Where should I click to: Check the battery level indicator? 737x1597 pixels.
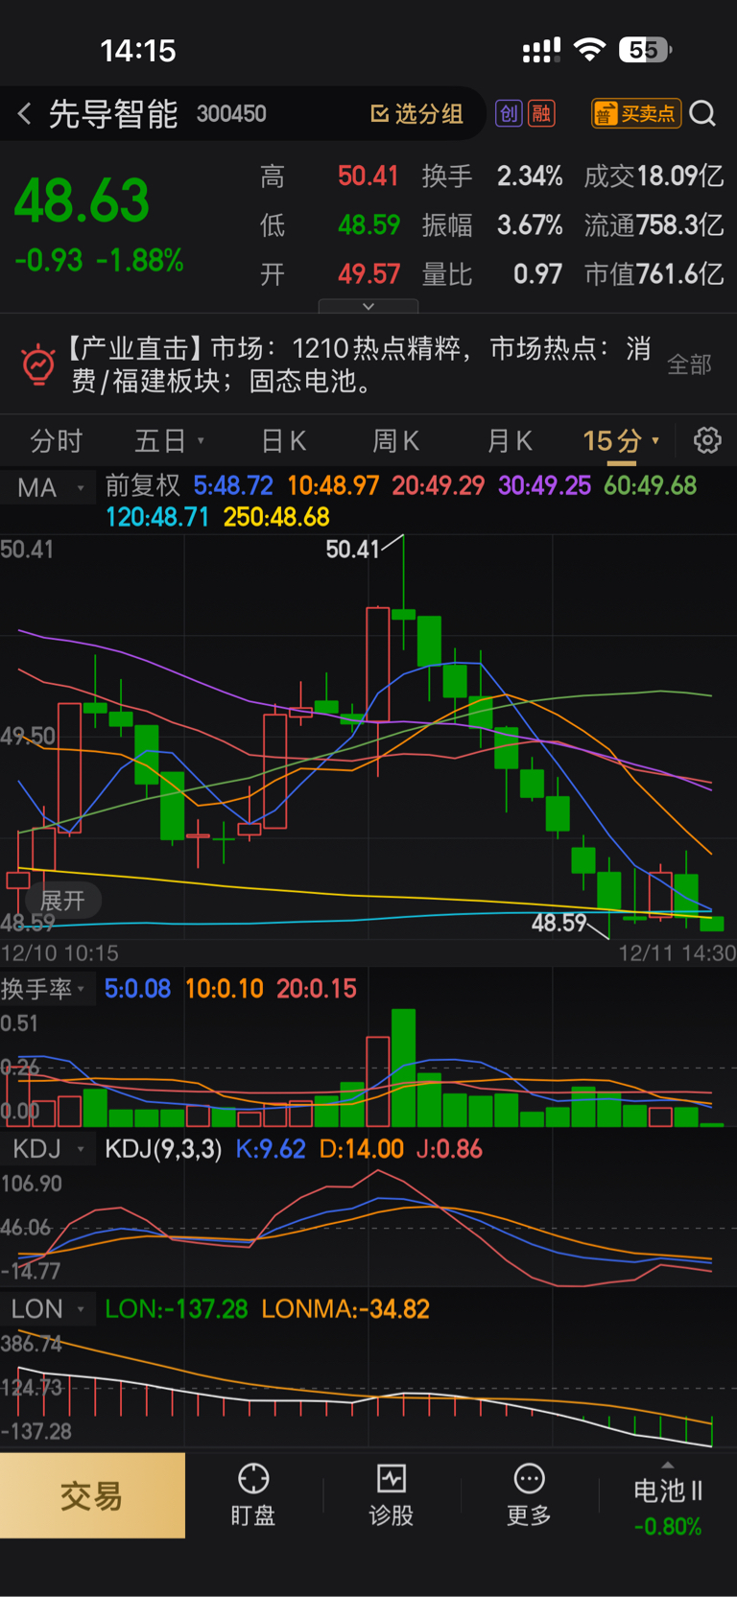pos(645,50)
